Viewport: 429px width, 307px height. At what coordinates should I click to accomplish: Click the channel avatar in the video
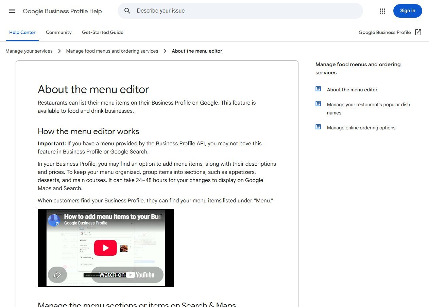click(x=54, y=220)
